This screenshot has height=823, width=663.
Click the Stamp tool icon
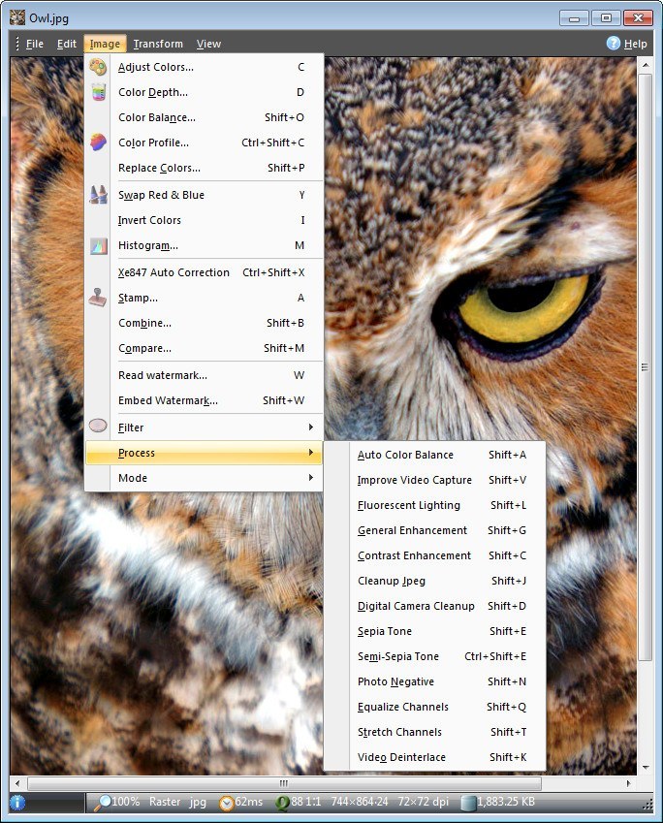coord(98,297)
